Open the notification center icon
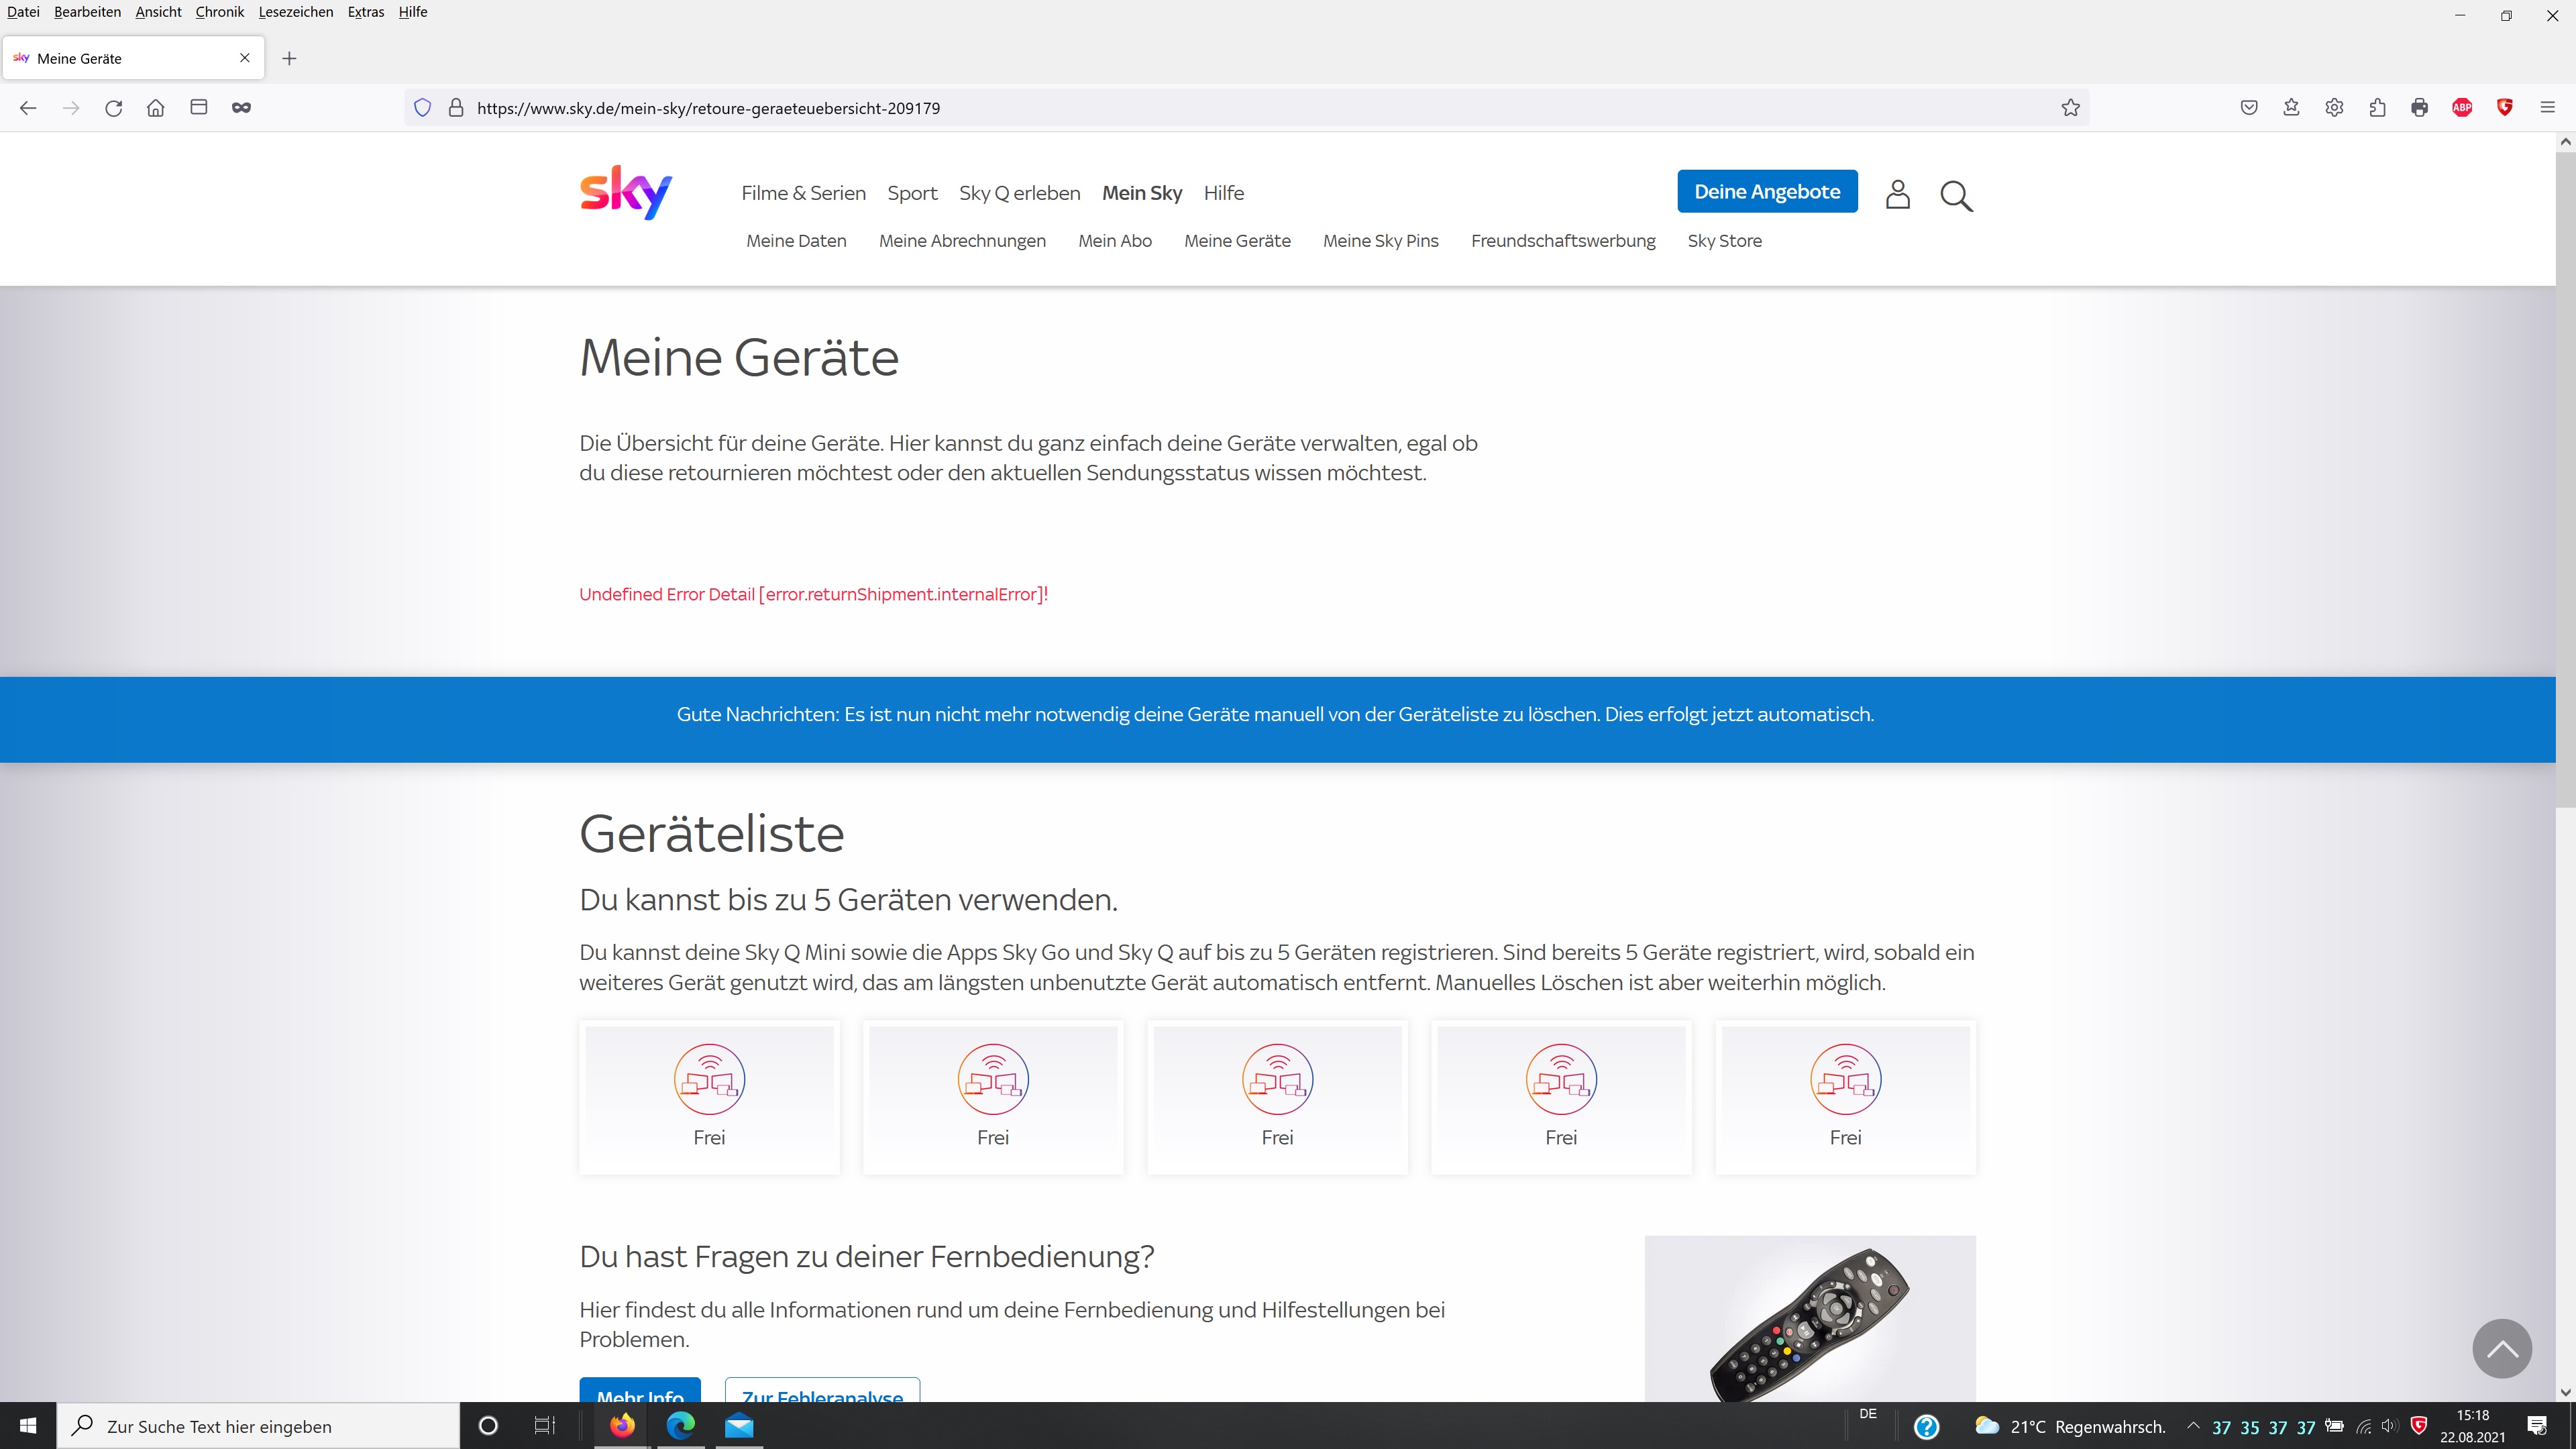 pos(2537,1426)
